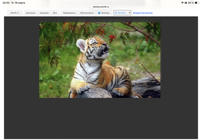This screenshot has width=202, height=140.
Task: Tap the battery icon in status bar
Action: point(197,3)
